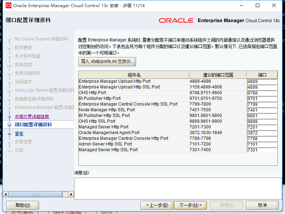Click '选择插件' step in sidebar
The image size is (285, 214).
(23, 82)
